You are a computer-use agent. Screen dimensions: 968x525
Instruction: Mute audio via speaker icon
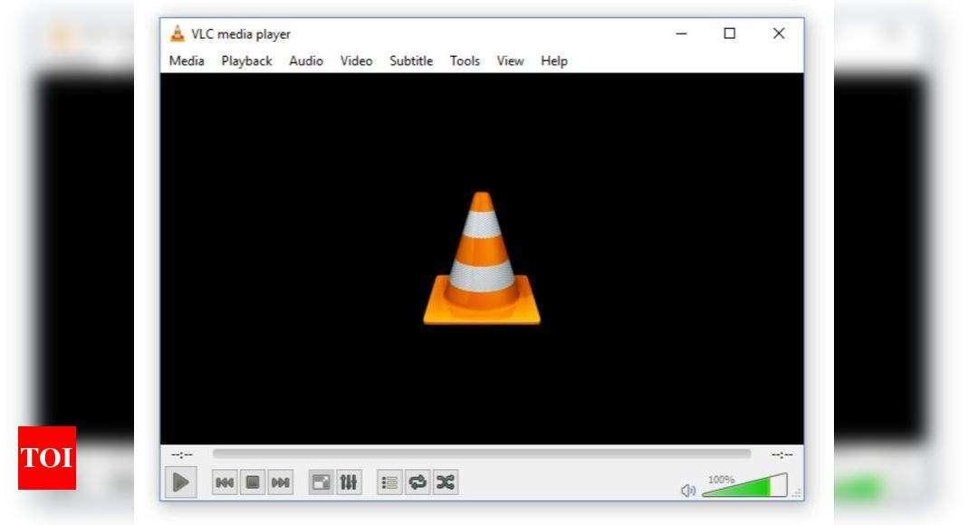(x=687, y=491)
